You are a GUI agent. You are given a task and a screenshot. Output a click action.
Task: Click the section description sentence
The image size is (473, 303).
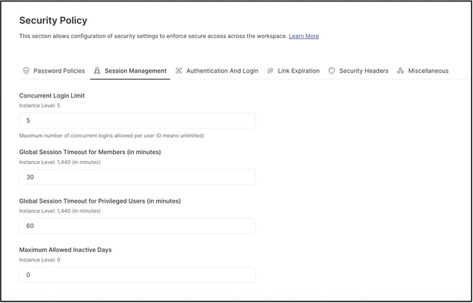(153, 36)
